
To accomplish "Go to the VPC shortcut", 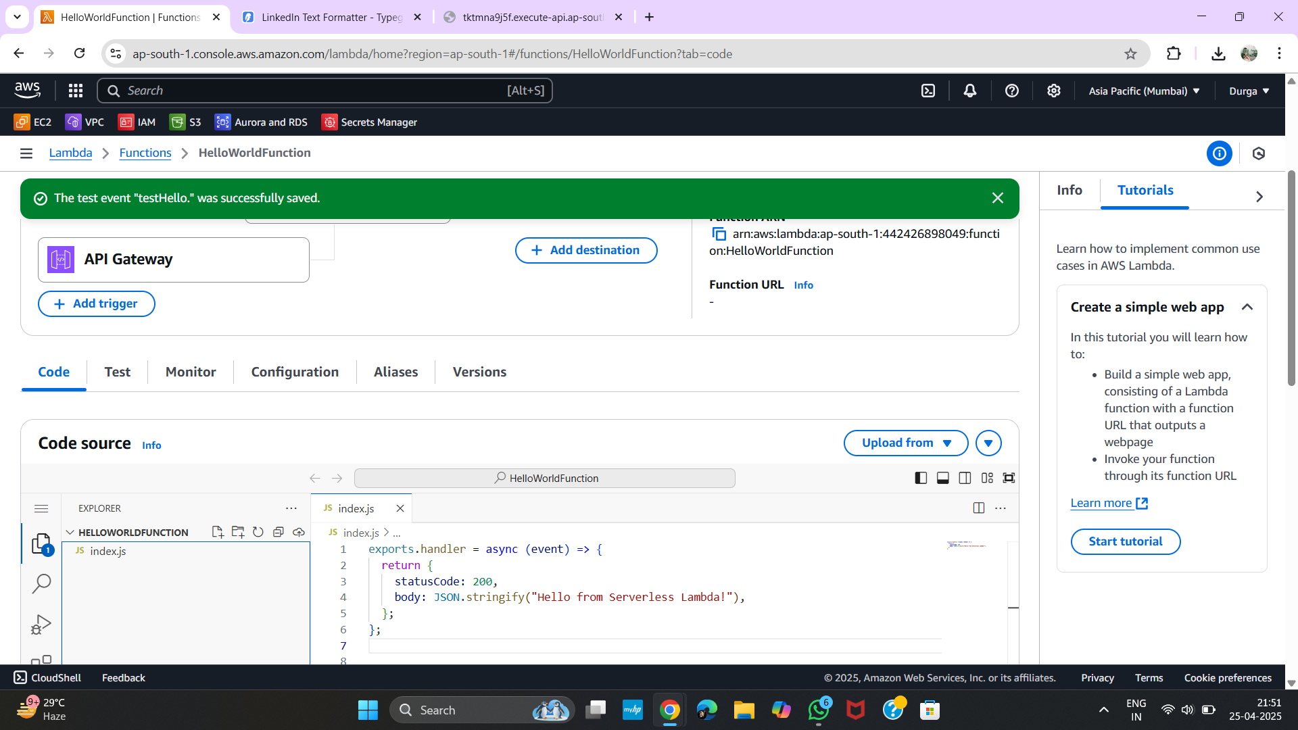I will (x=85, y=122).
